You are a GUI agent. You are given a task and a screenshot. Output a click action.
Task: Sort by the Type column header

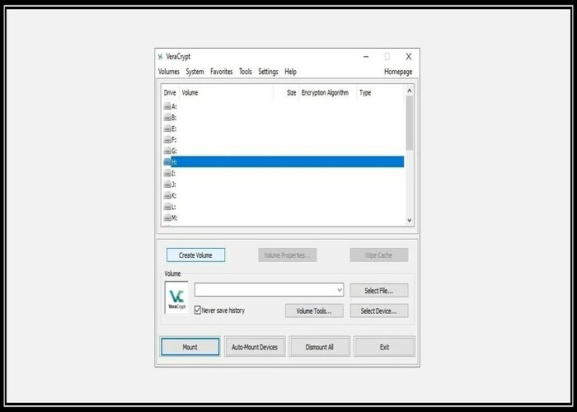[x=380, y=92]
